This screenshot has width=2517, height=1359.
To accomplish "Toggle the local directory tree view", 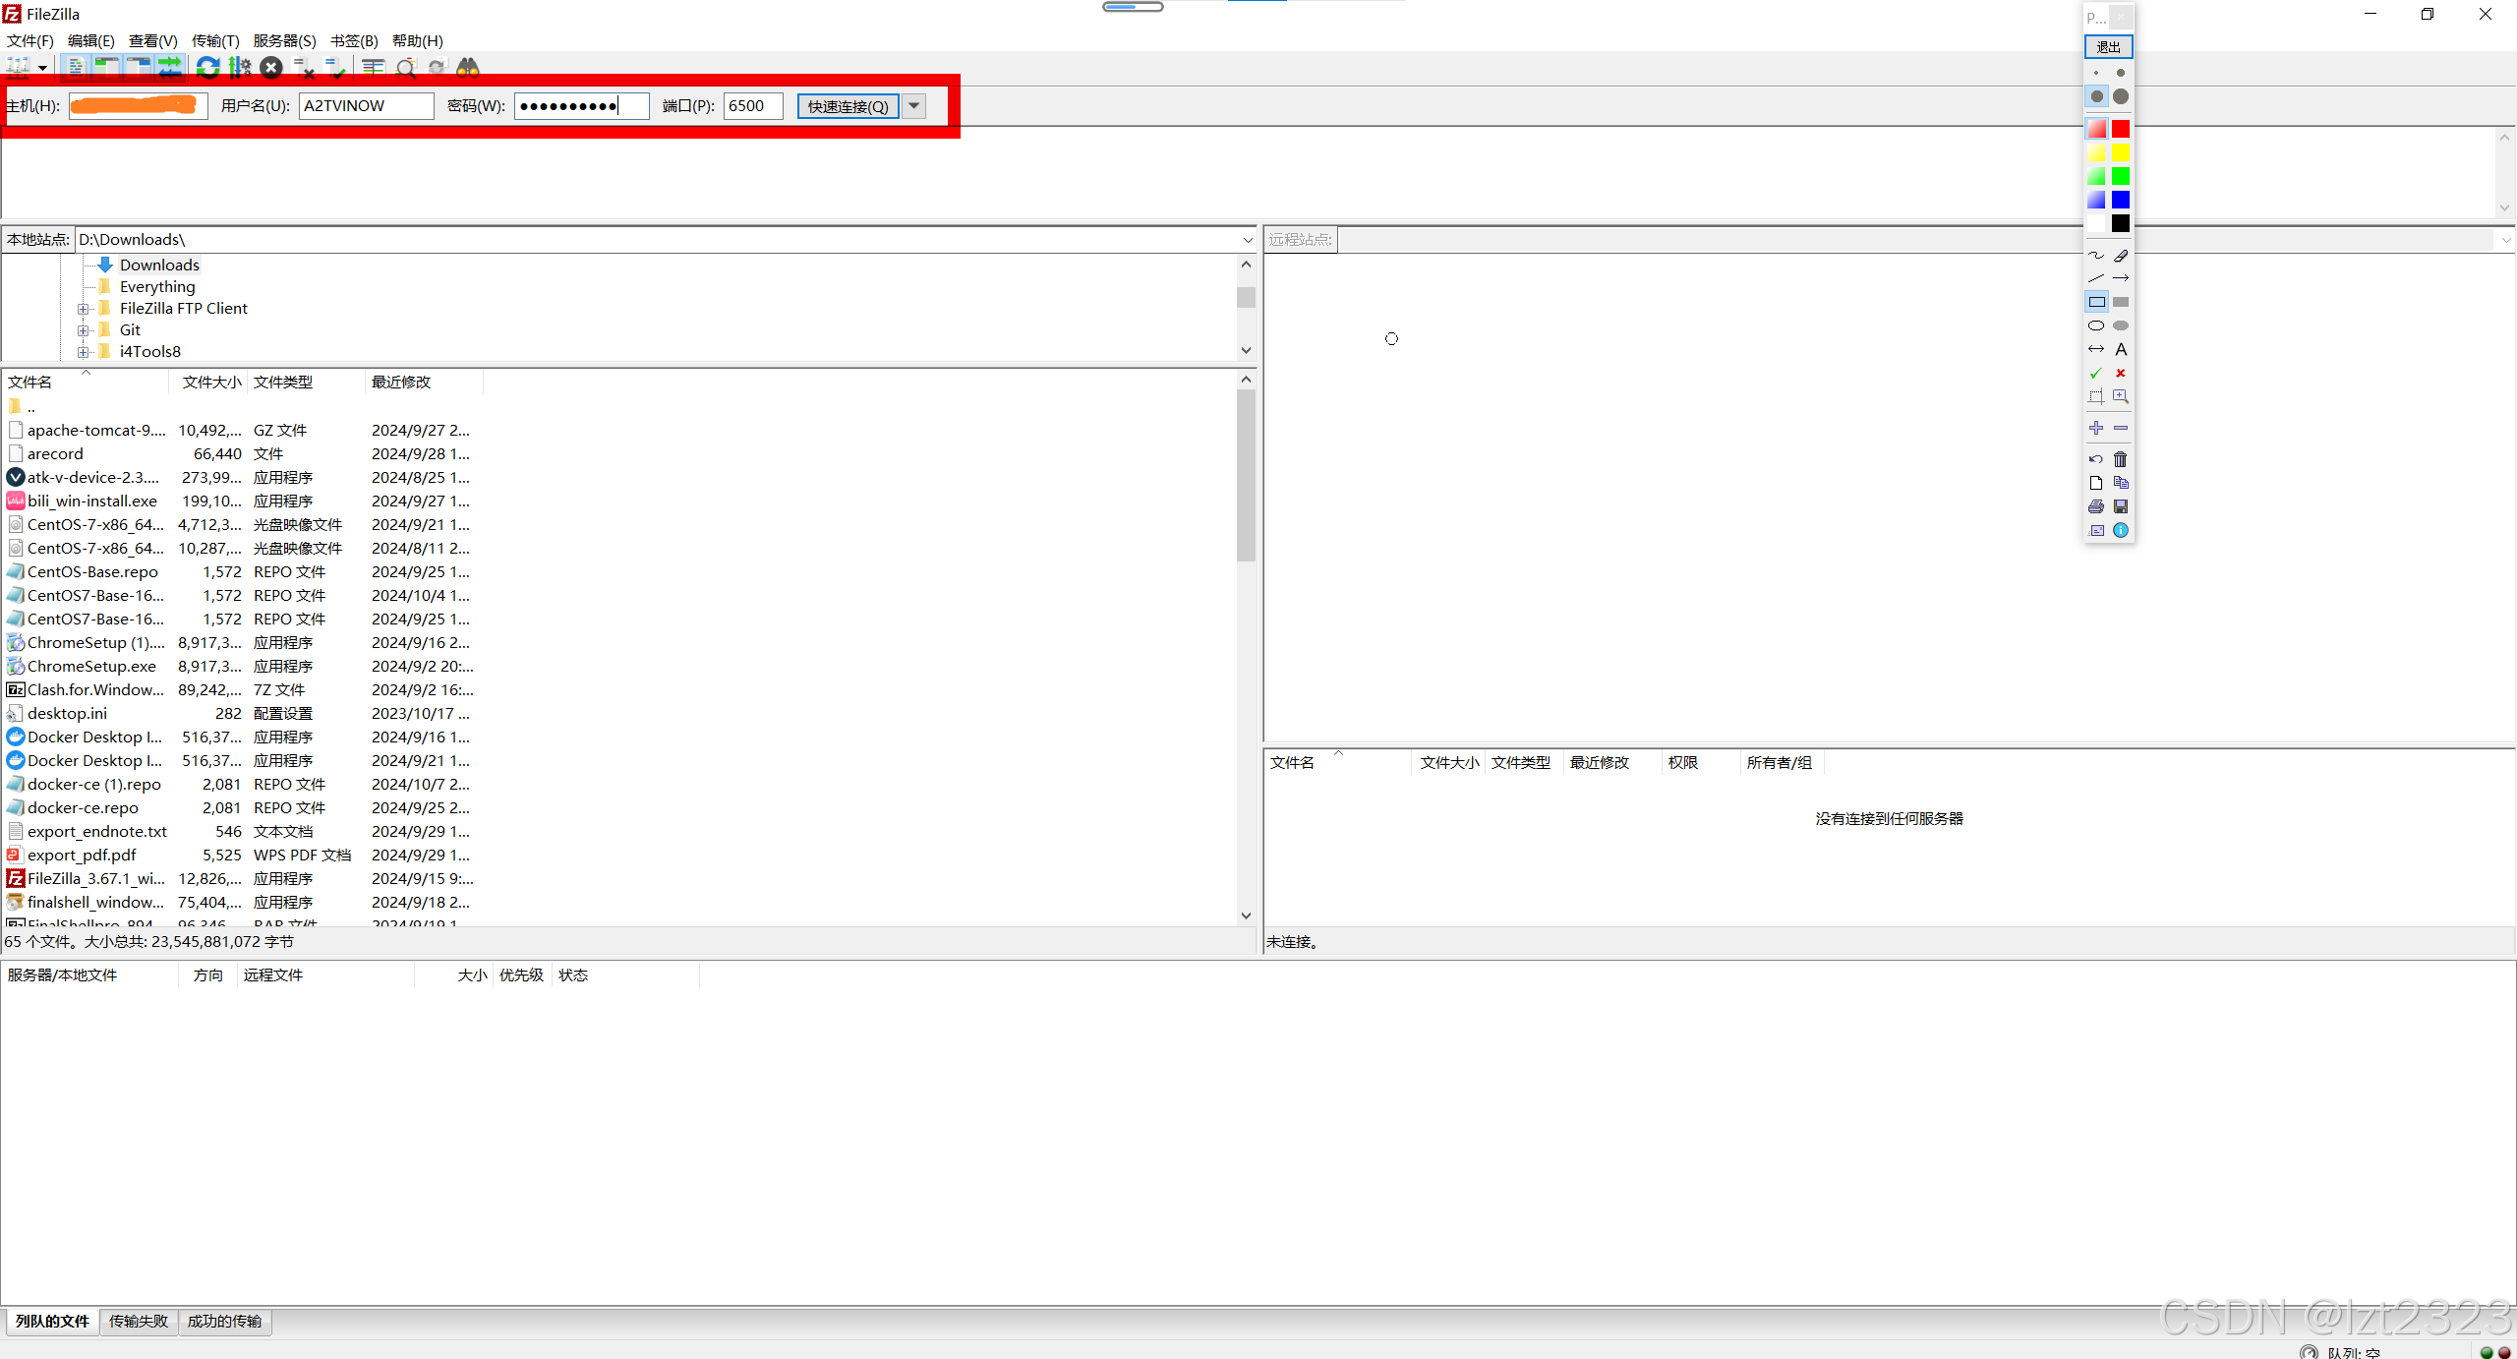I will pos(106,67).
